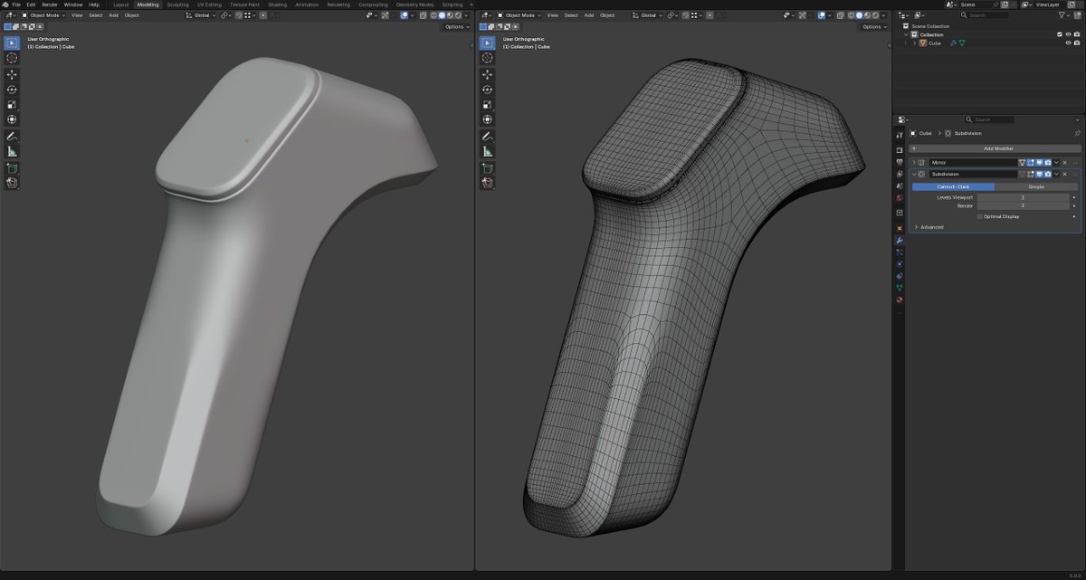The width and height of the screenshot is (1086, 580).
Task: Select the Measure tool in left viewport
Action: (11, 151)
